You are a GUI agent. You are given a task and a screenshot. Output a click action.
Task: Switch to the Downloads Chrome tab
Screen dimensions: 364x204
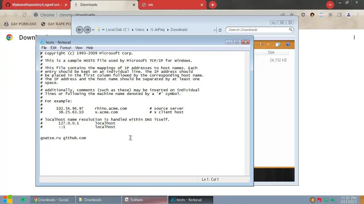point(104,5)
